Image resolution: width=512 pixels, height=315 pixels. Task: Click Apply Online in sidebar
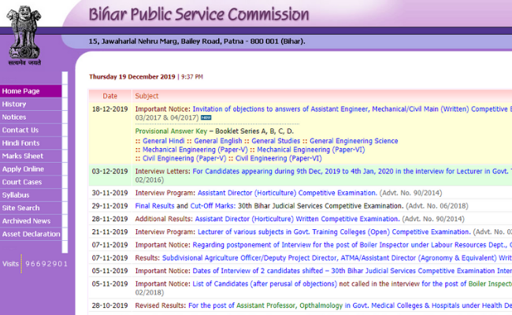pos(23,169)
